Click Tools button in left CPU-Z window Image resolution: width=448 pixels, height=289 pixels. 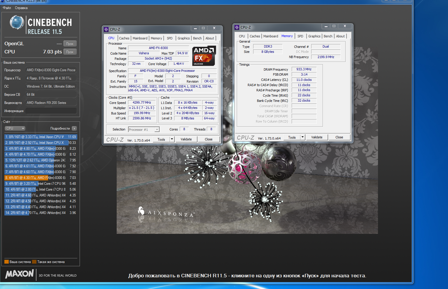161,139
